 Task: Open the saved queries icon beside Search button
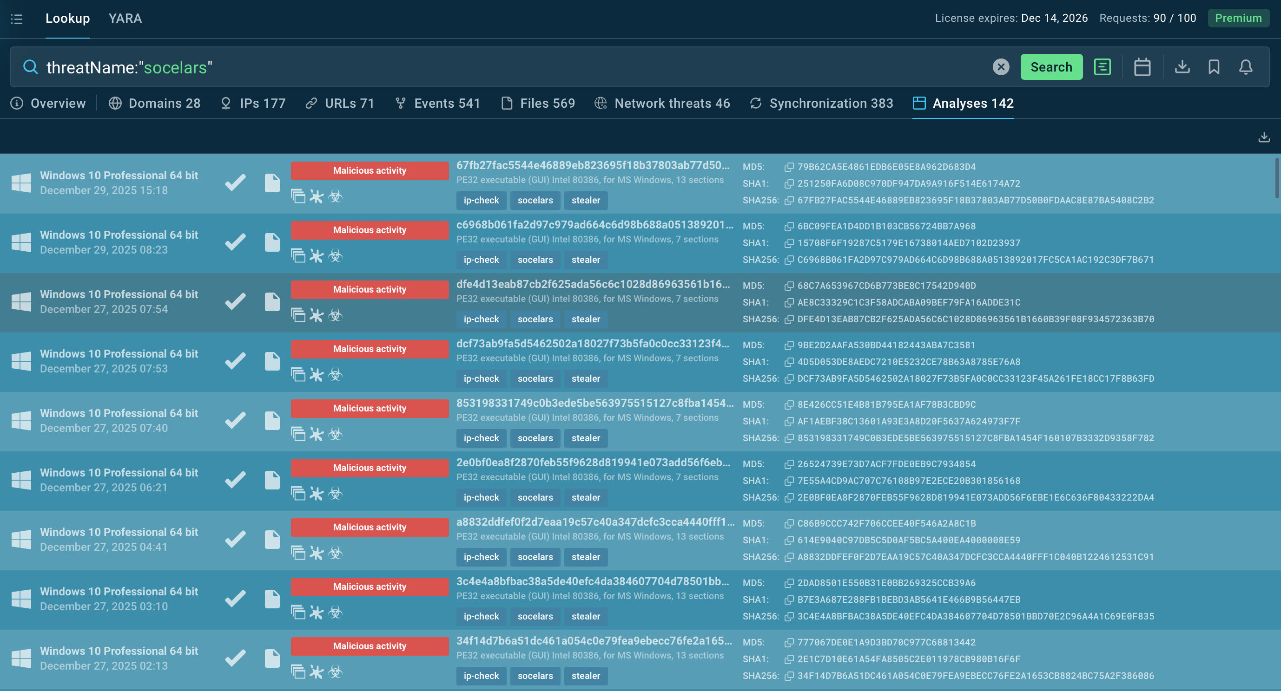1103,67
